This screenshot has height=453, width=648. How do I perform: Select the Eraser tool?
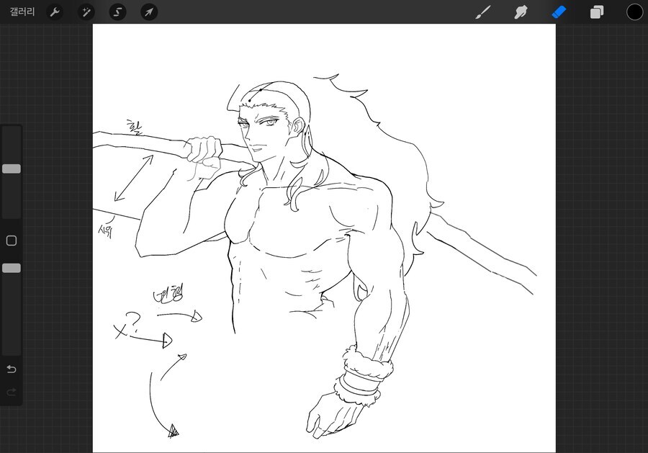tap(559, 12)
